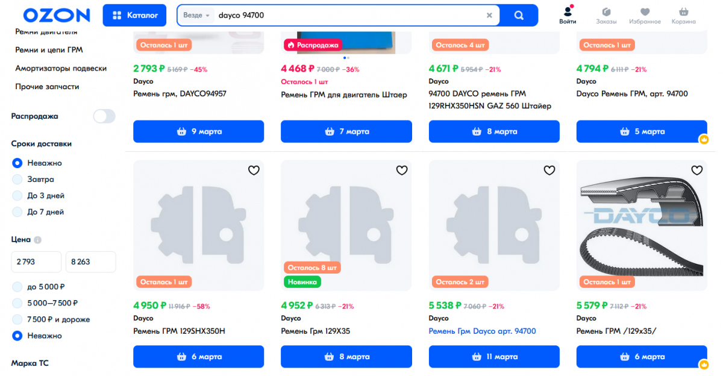Favorite the 4 950 ₽ product heart
This screenshot has height=376, width=723.
(x=254, y=171)
